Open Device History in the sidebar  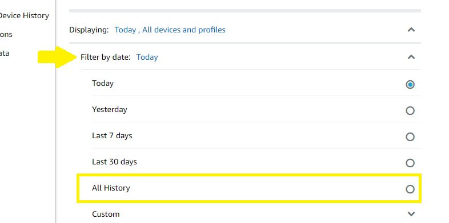pyautogui.click(x=24, y=16)
